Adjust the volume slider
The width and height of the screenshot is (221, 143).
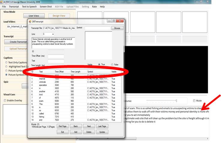coord(176,101)
